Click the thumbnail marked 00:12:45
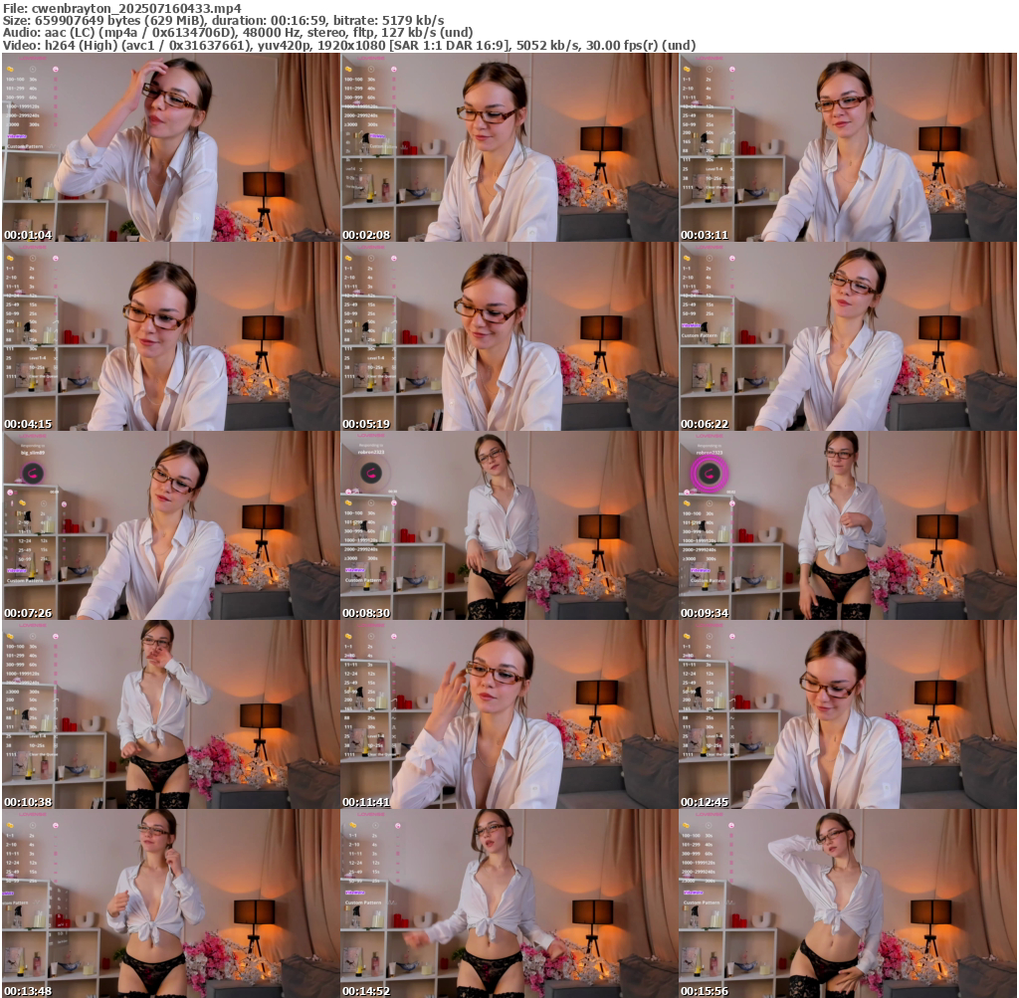This screenshot has height=998, width=1019. tap(847, 714)
